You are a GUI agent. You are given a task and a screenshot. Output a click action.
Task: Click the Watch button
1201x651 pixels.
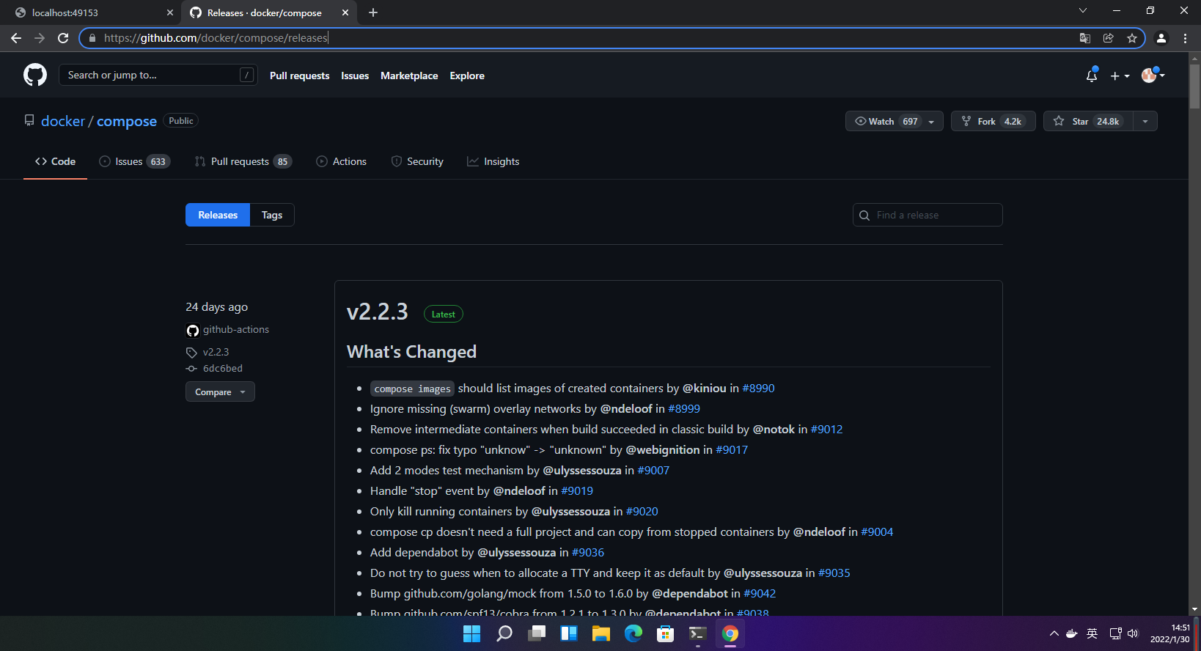[x=894, y=121]
